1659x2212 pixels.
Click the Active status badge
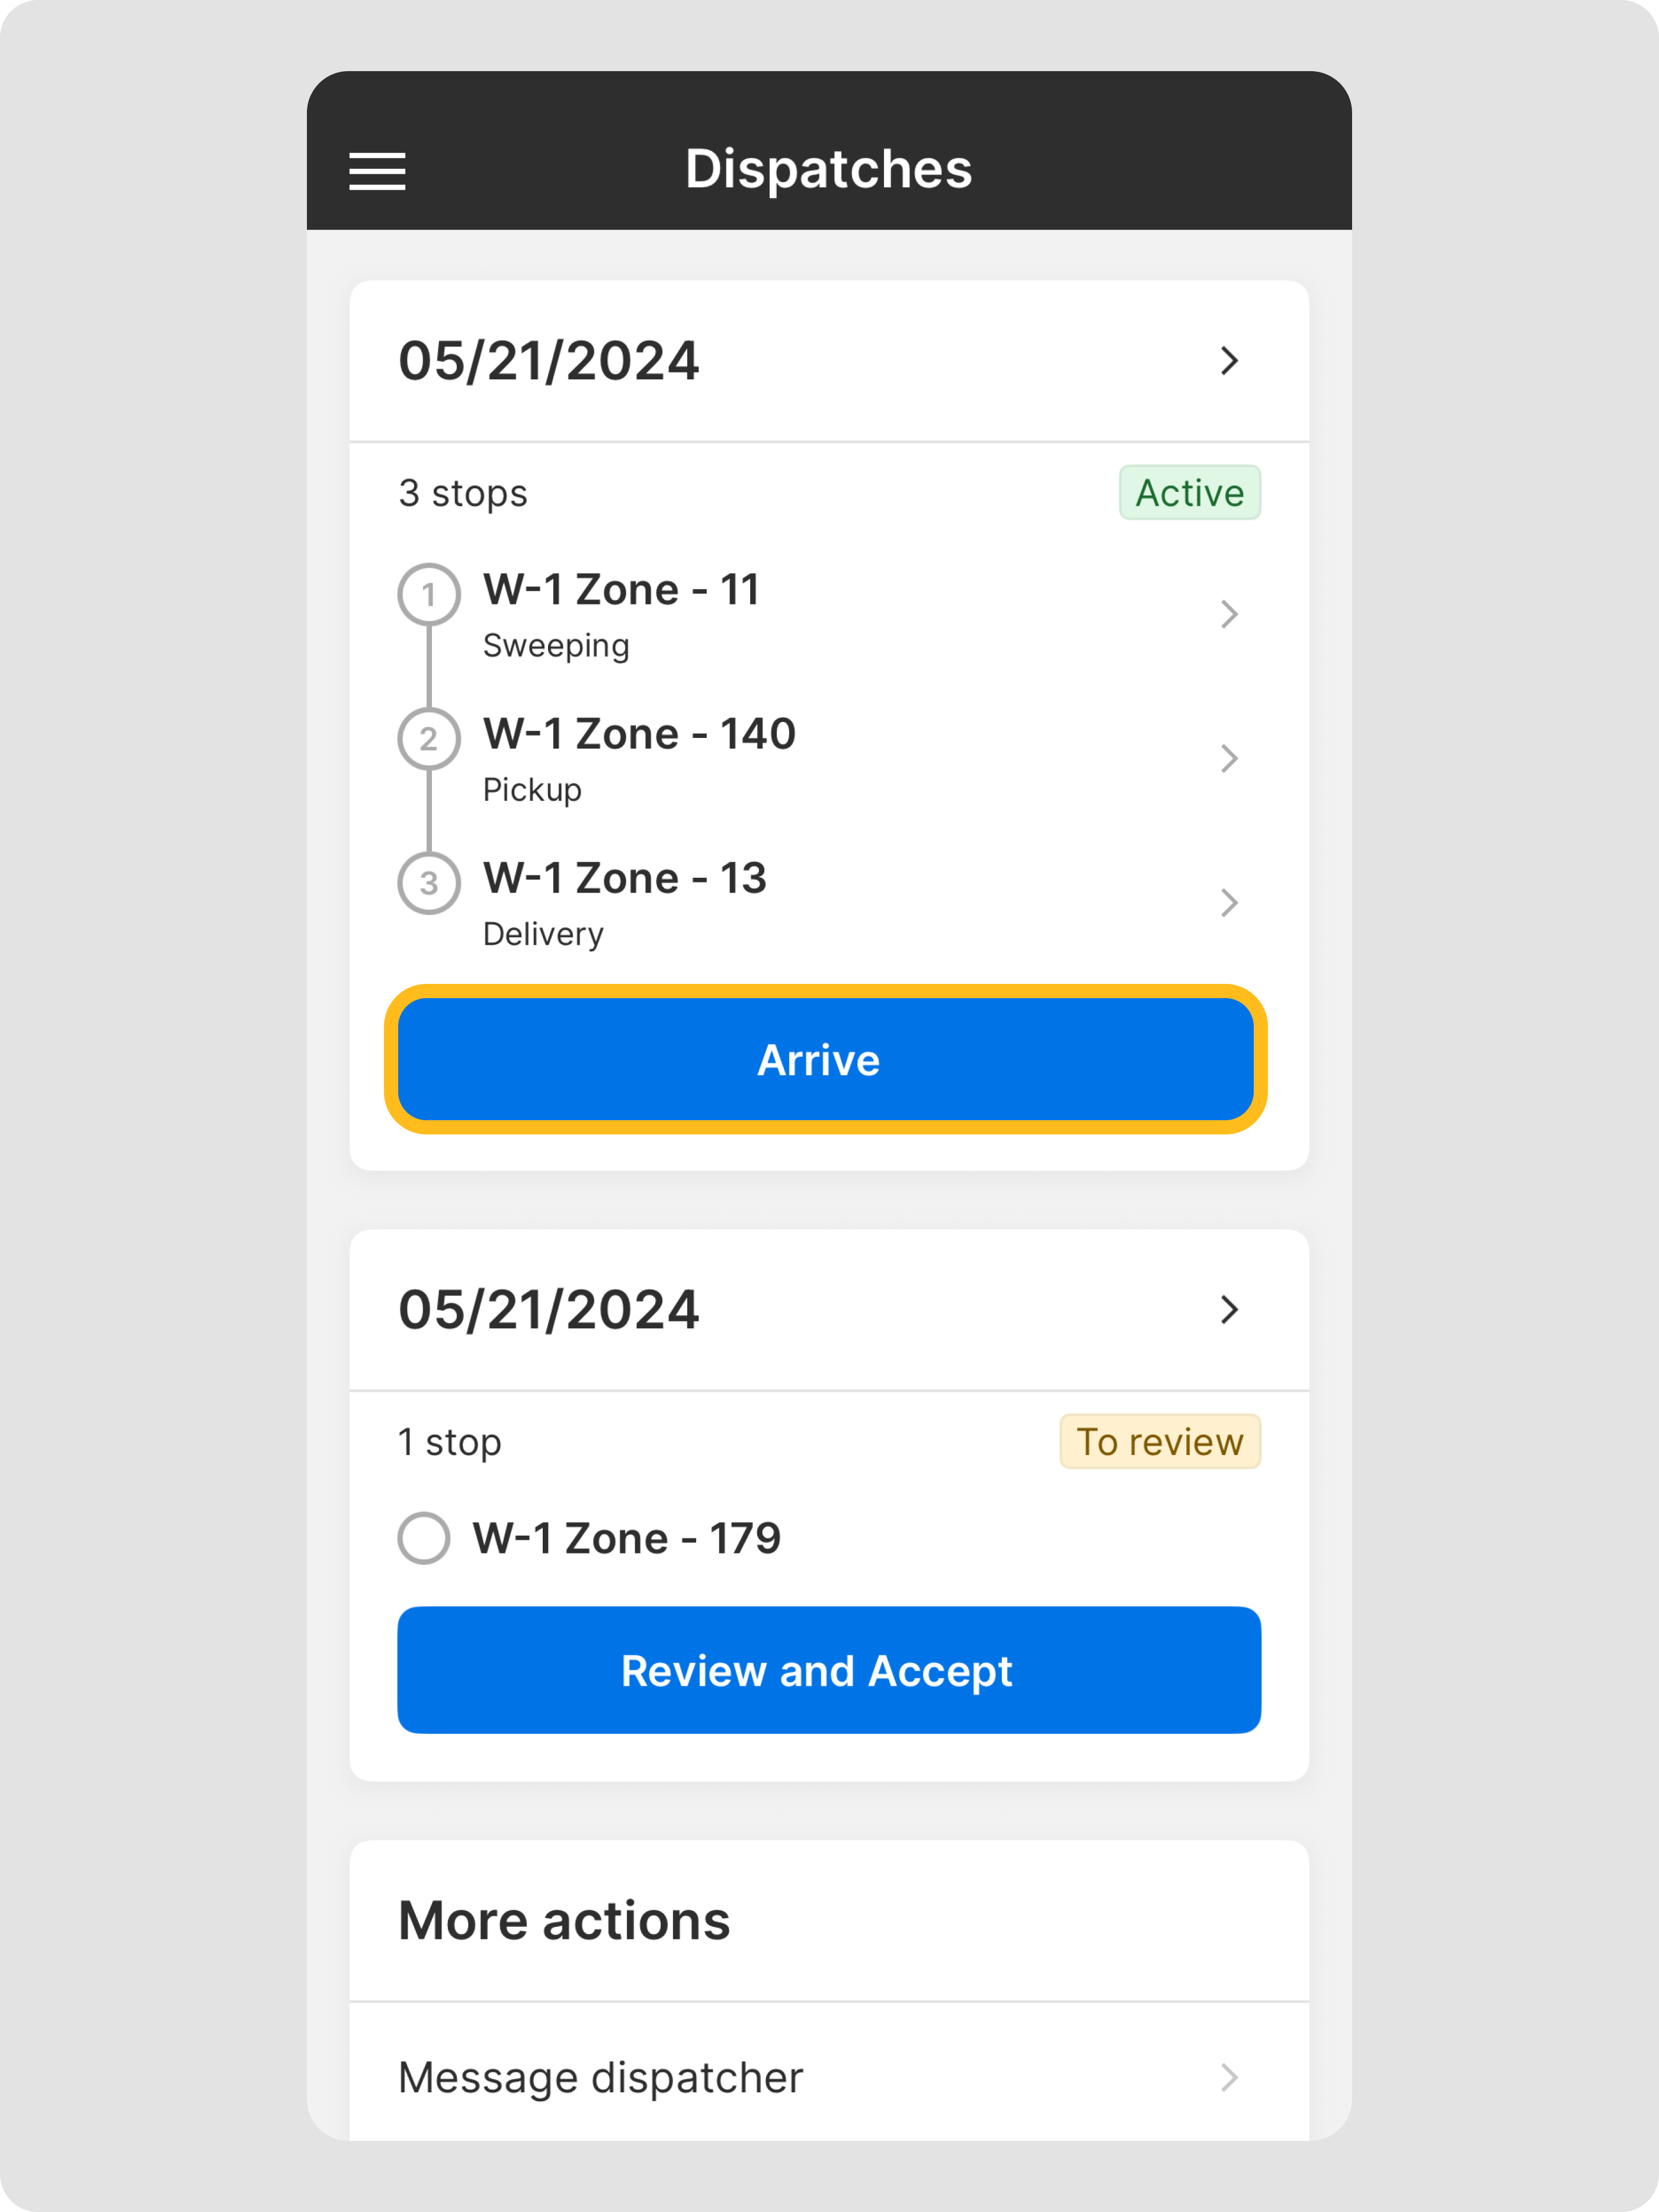click(1189, 492)
